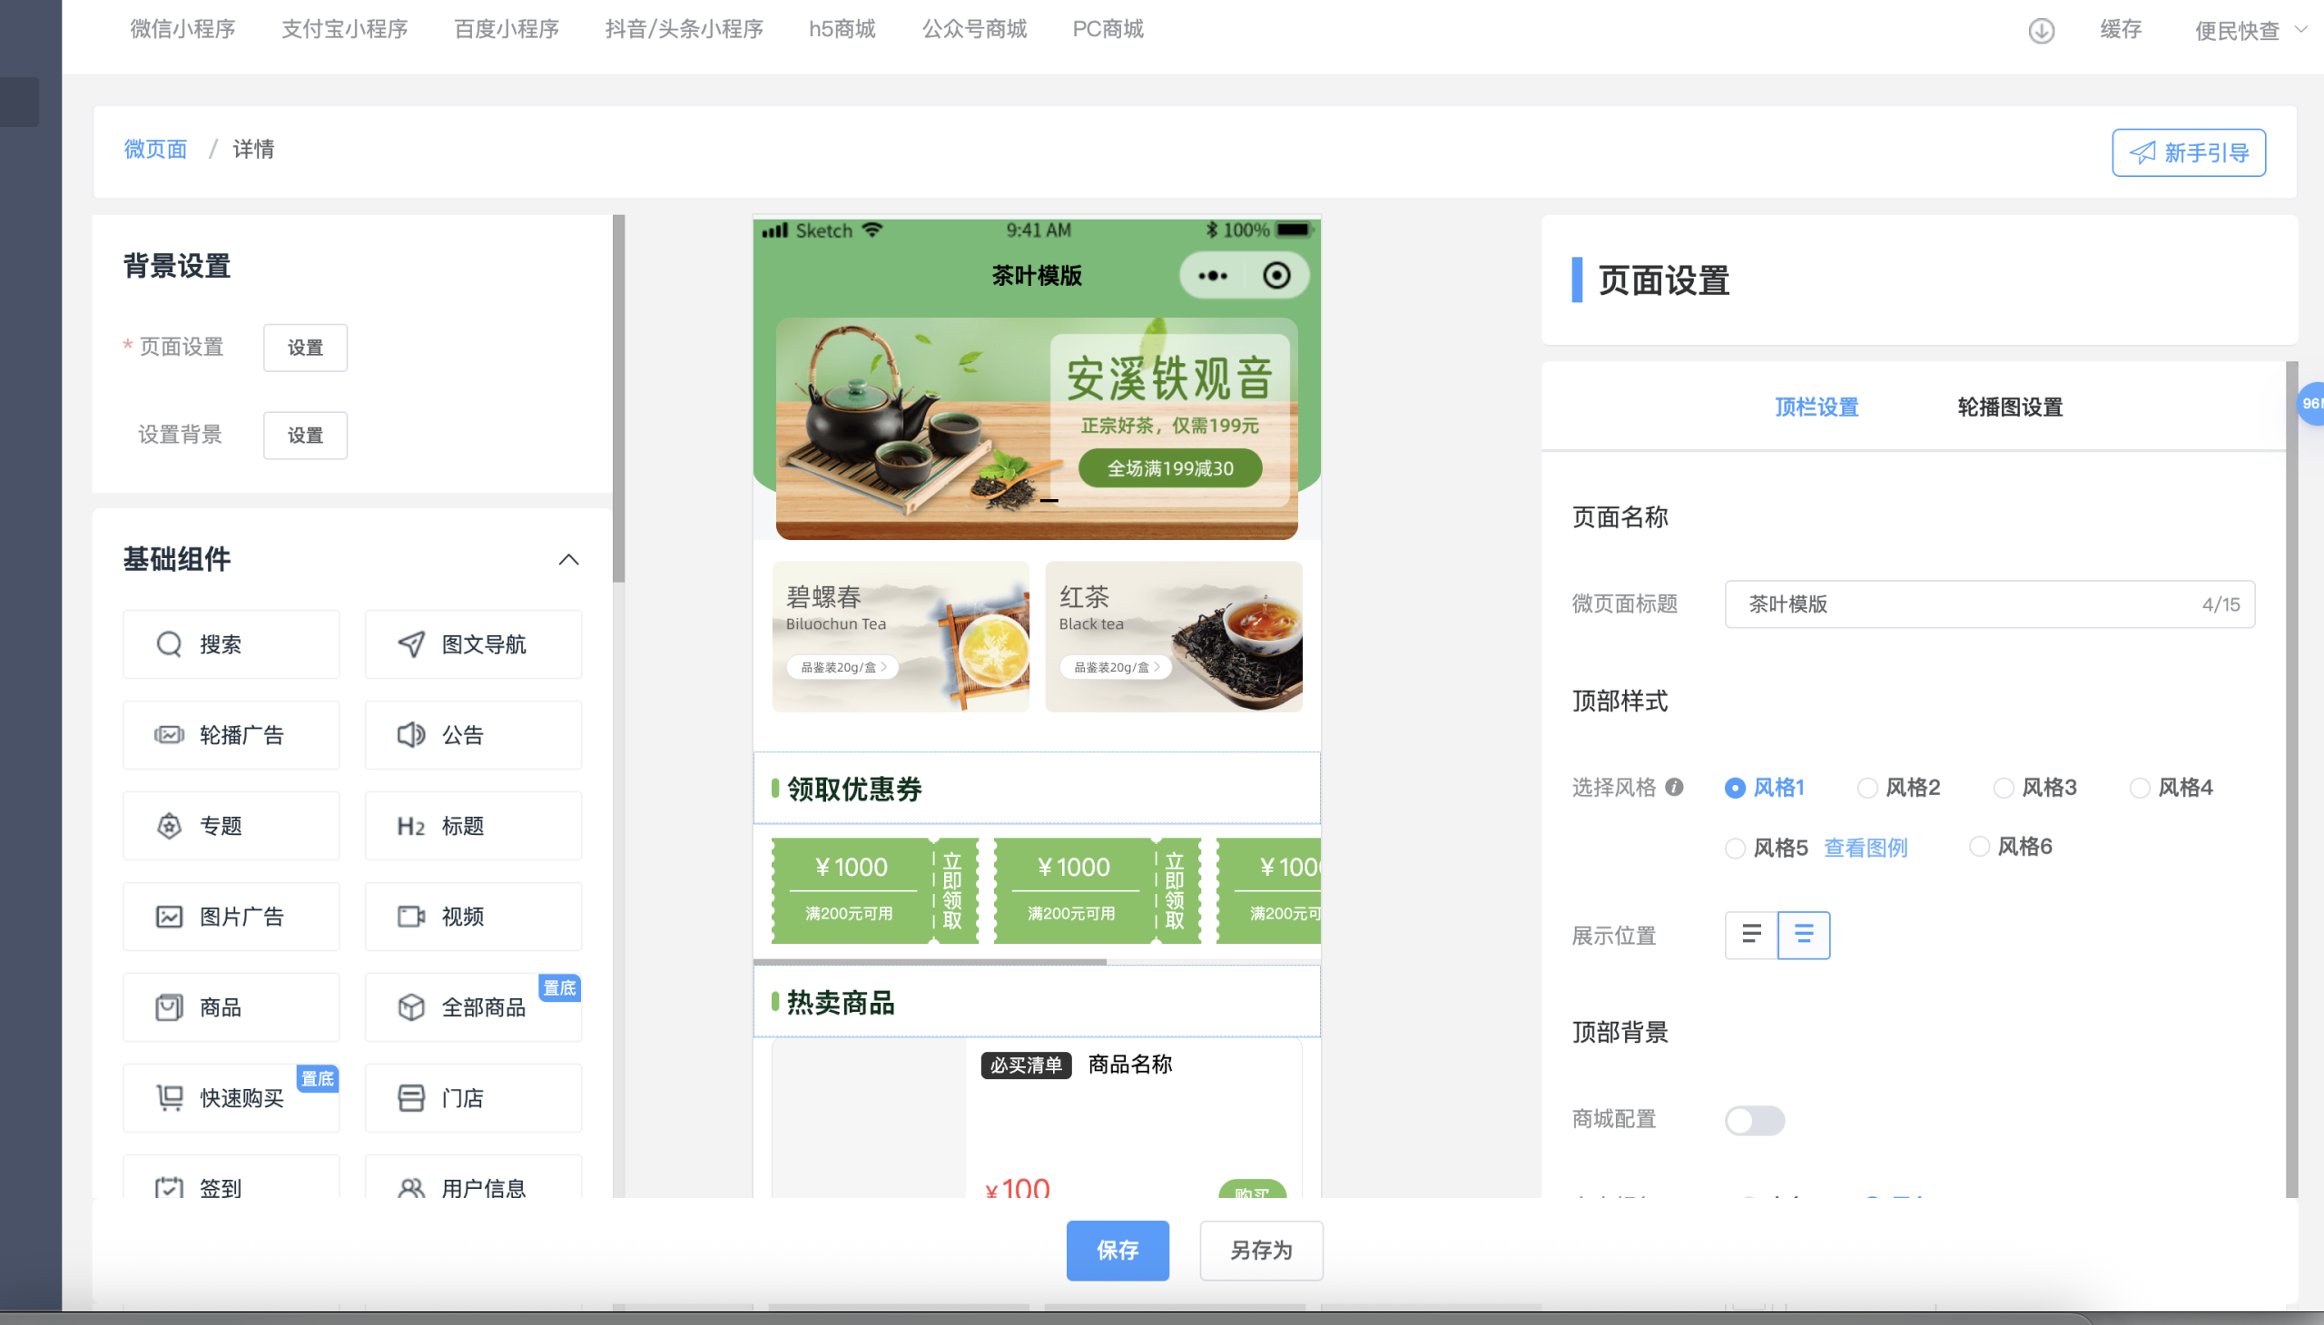Switch to 轮播图设置 tab
Viewport: 2324px width, 1325px height.
coord(2009,407)
